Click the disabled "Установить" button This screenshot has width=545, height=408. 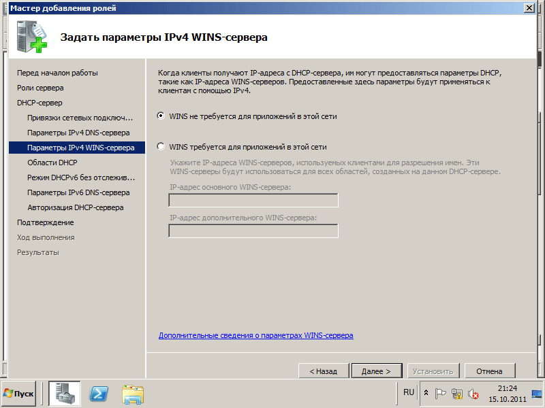[x=433, y=371]
